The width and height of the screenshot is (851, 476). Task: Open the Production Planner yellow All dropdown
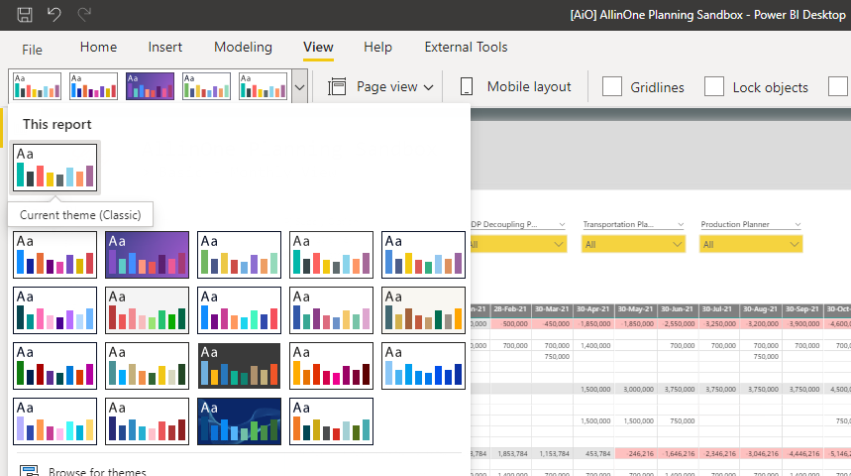pyautogui.click(x=751, y=245)
